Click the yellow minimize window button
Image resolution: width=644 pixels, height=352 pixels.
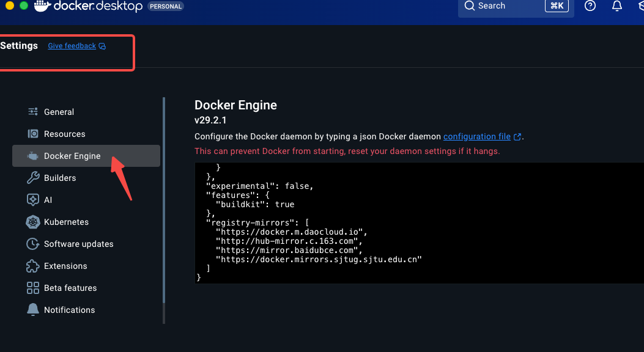point(9,5)
